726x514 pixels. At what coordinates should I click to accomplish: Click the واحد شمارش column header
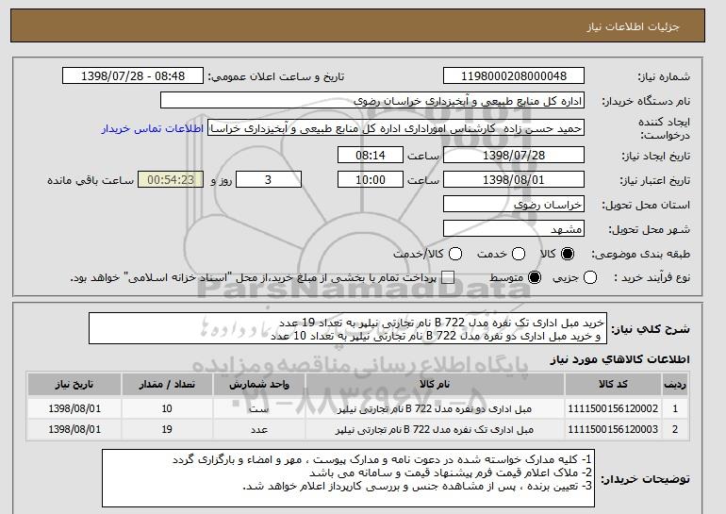(259, 385)
